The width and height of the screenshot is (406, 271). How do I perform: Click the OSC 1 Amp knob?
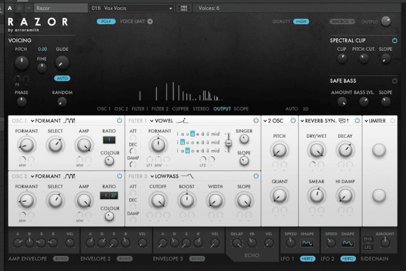click(84, 145)
